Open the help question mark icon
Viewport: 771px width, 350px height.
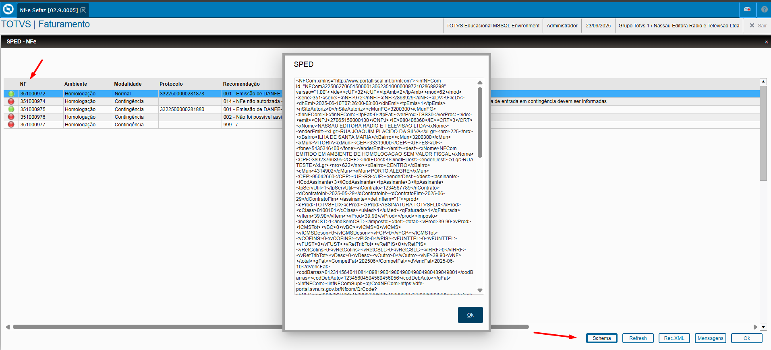tap(764, 9)
